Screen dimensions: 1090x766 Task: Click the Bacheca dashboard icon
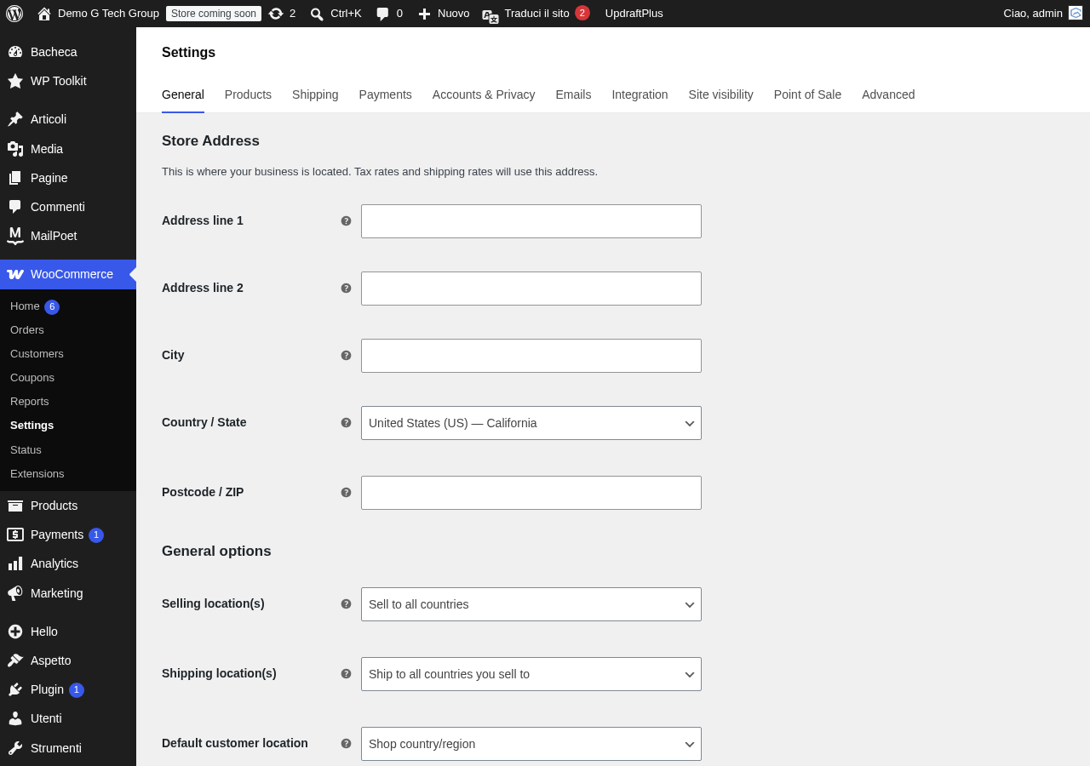(x=15, y=52)
